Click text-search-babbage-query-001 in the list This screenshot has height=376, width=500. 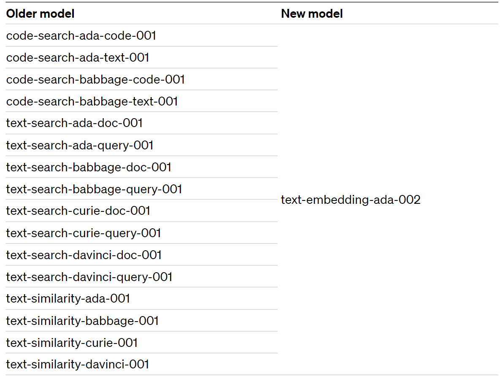pyautogui.click(x=94, y=189)
